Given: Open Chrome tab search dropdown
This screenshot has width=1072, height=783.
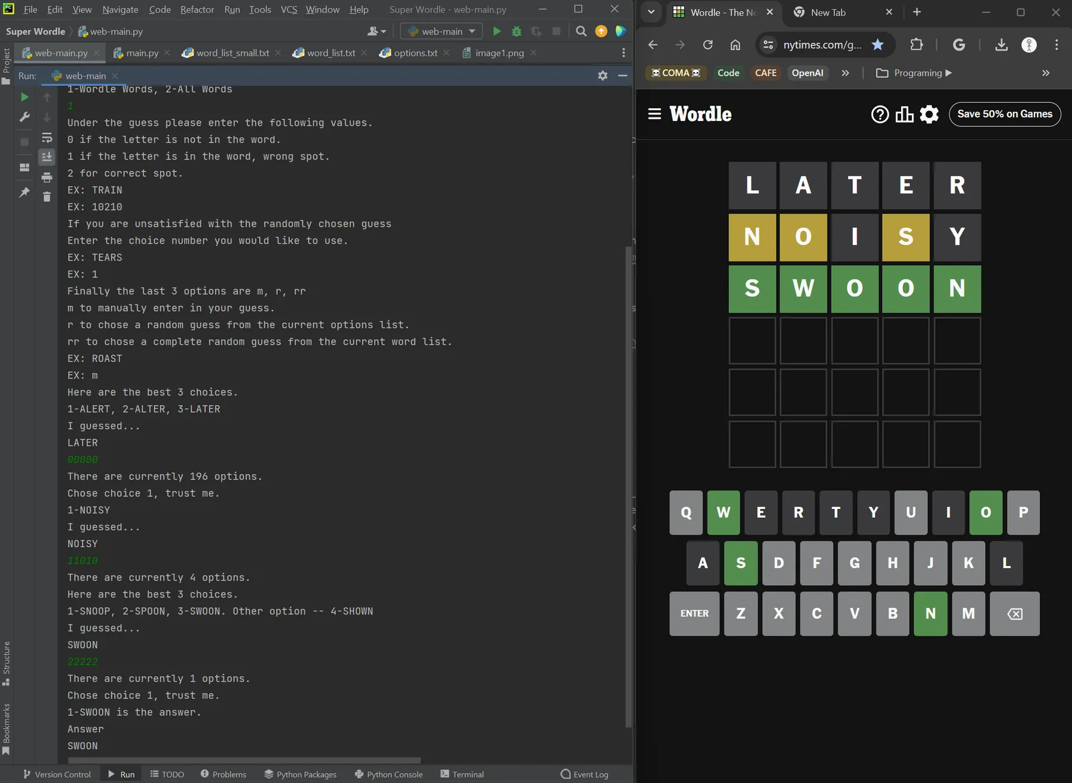Looking at the screenshot, I should [x=651, y=12].
